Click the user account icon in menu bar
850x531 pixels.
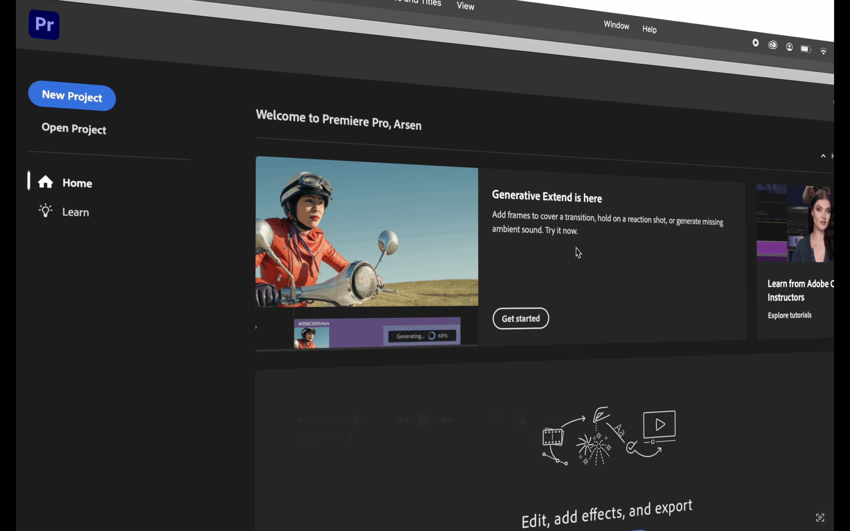pyautogui.click(x=789, y=47)
